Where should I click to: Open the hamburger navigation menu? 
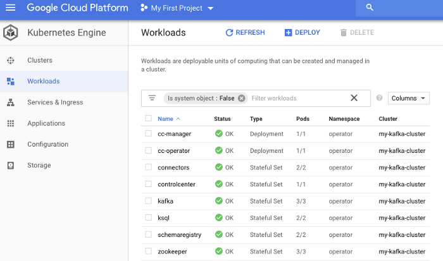pyautogui.click(x=11, y=8)
